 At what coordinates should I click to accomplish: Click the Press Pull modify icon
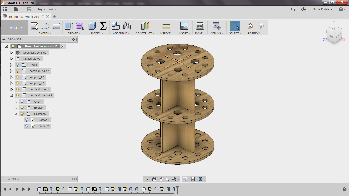coord(92,26)
